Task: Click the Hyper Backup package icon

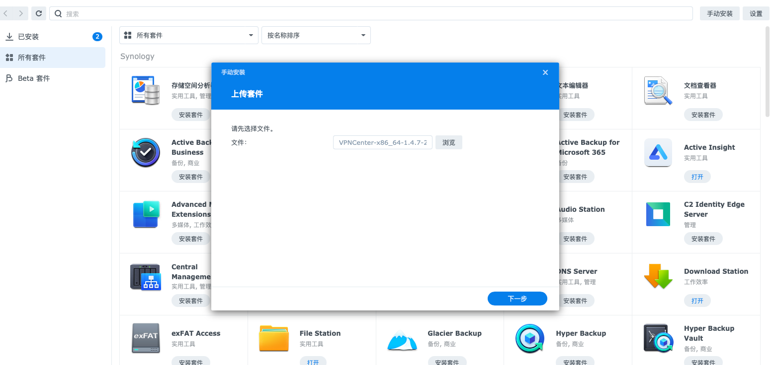Action: (x=530, y=338)
